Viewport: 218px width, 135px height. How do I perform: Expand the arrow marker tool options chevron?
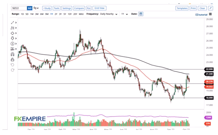pyautogui.click(x=16, y=38)
